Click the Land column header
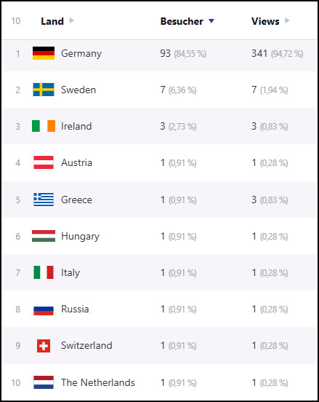Image resolution: width=319 pixels, height=402 pixels. coord(52,21)
